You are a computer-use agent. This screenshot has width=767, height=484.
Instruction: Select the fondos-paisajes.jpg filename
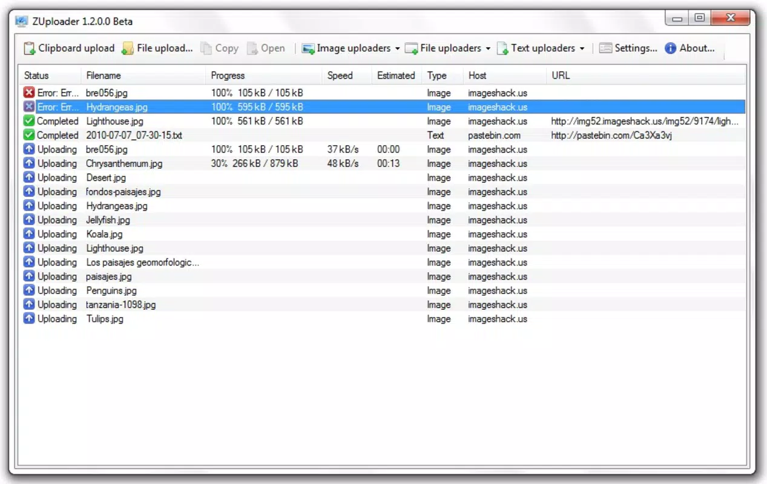123,192
